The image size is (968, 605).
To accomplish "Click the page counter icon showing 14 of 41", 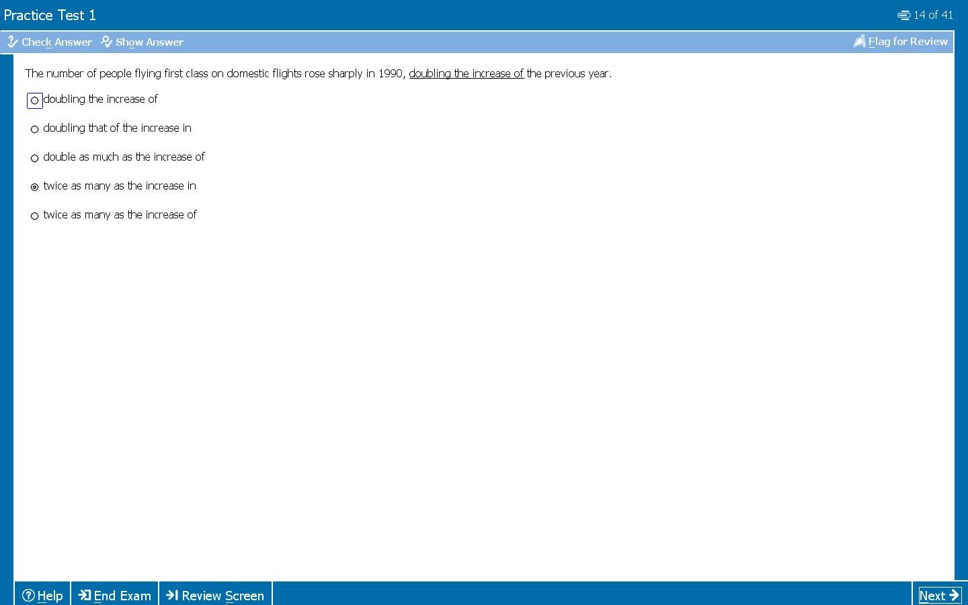I will (903, 14).
